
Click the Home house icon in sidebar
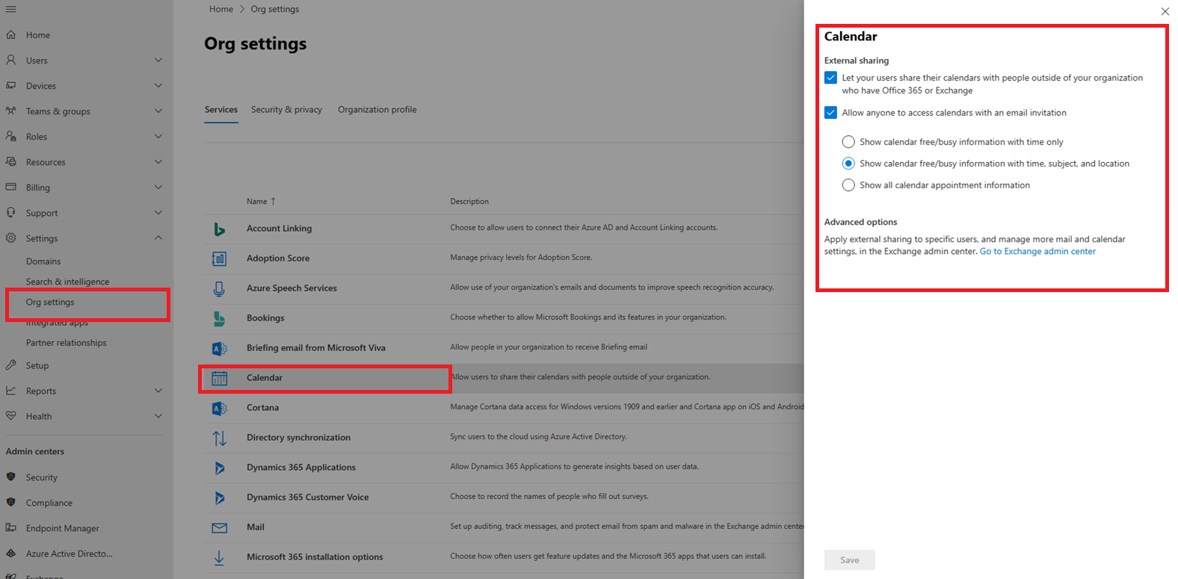tap(10, 34)
